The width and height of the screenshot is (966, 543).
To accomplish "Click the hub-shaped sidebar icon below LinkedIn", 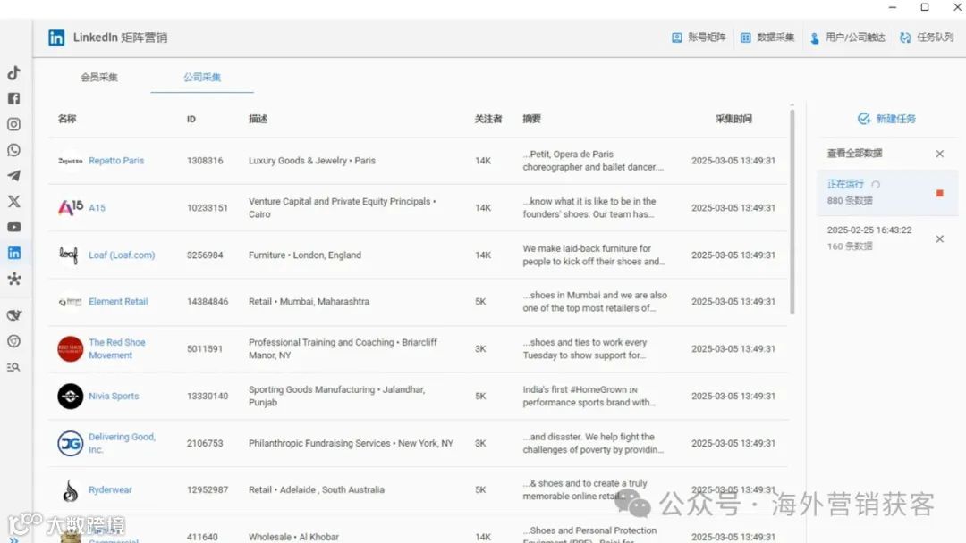I will (13, 279).
